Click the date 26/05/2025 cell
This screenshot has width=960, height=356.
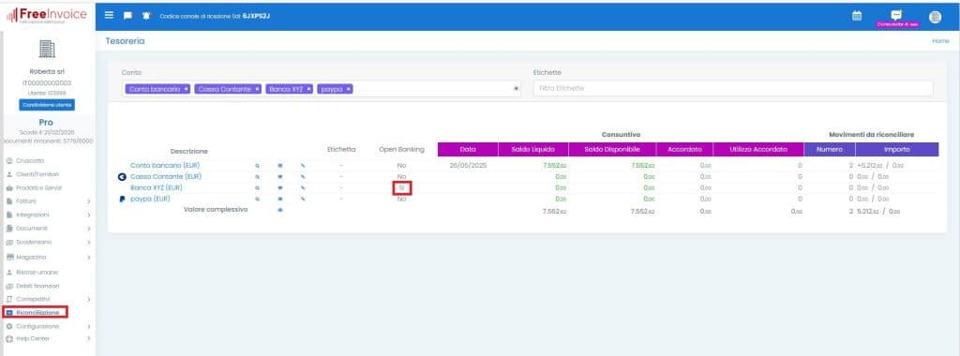468,166
